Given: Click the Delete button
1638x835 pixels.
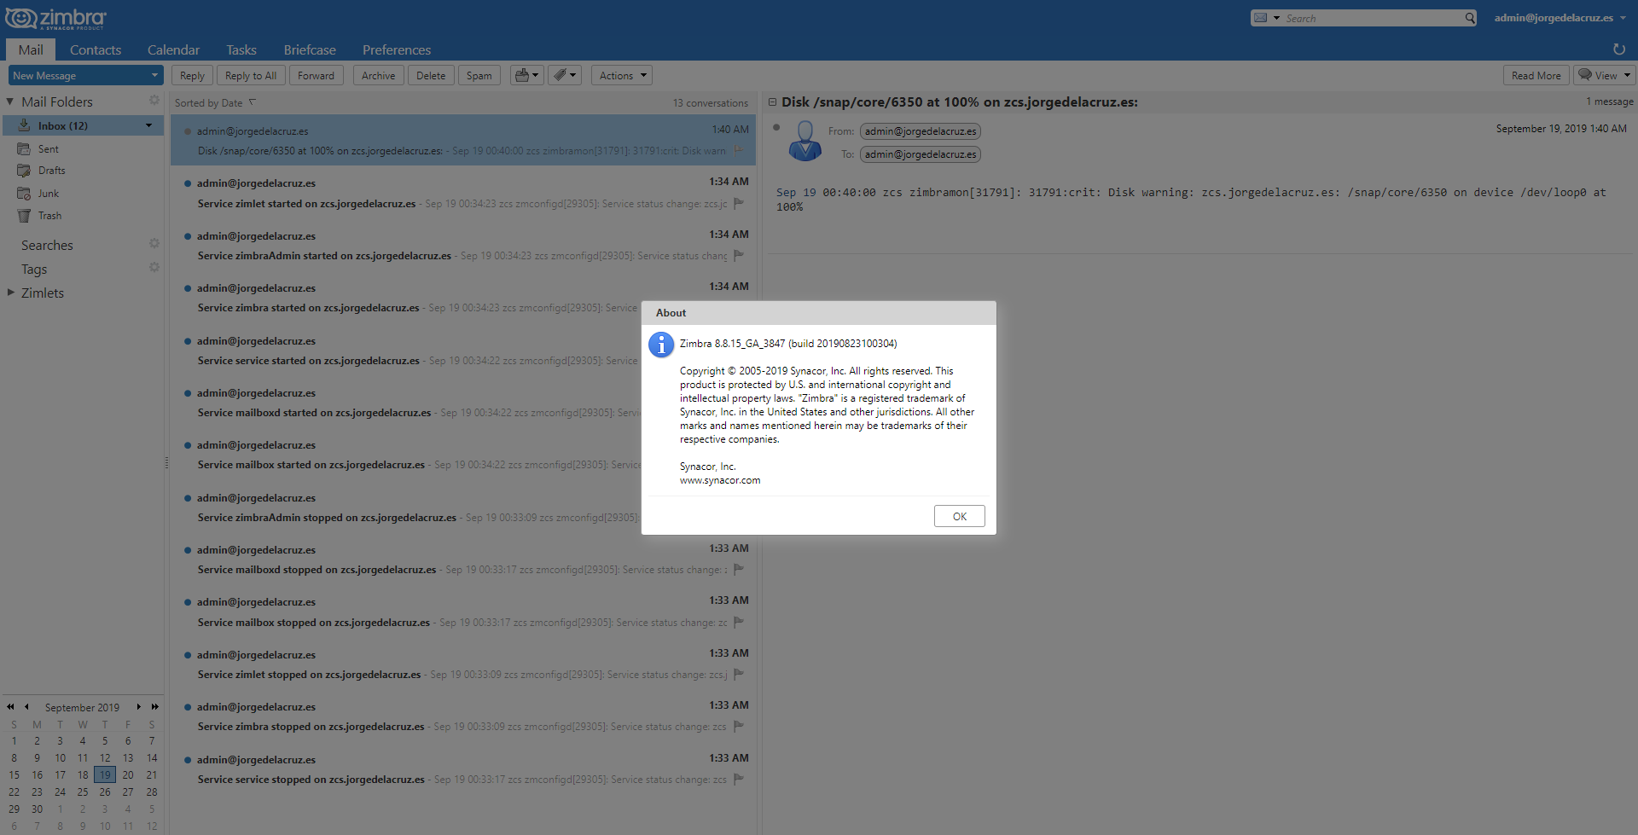Looking at the screenshot, I should [431, 75].
